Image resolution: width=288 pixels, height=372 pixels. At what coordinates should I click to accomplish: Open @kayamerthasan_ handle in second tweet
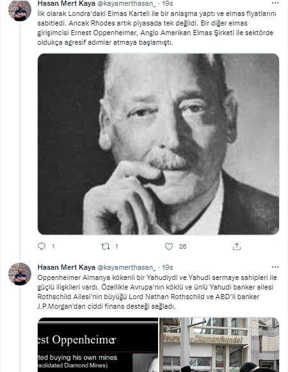click(x=127, y=267)
